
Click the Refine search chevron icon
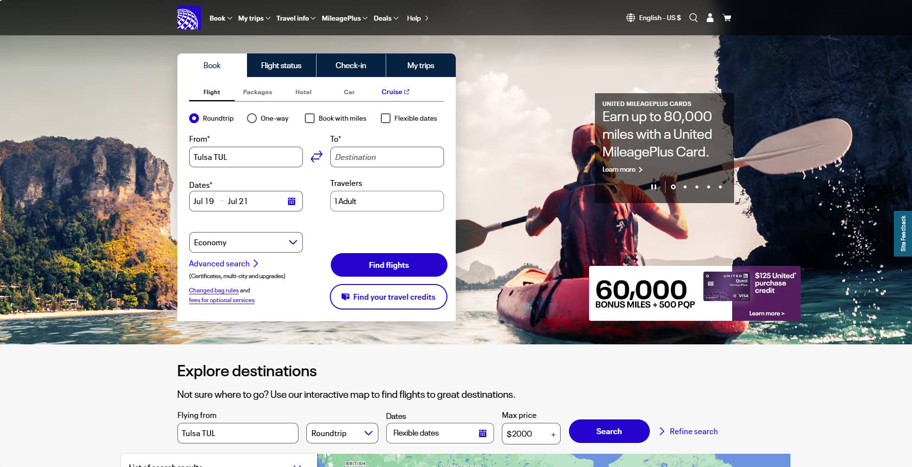[x=662, y=431]
